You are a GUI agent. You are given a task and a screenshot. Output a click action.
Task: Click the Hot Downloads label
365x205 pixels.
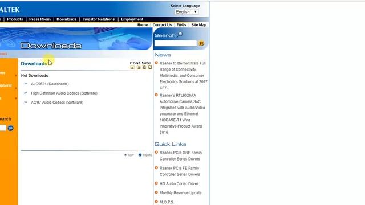pos(34,76)
